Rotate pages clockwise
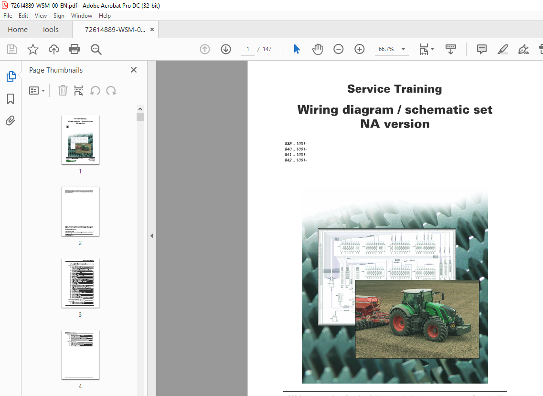 point(111,91)
